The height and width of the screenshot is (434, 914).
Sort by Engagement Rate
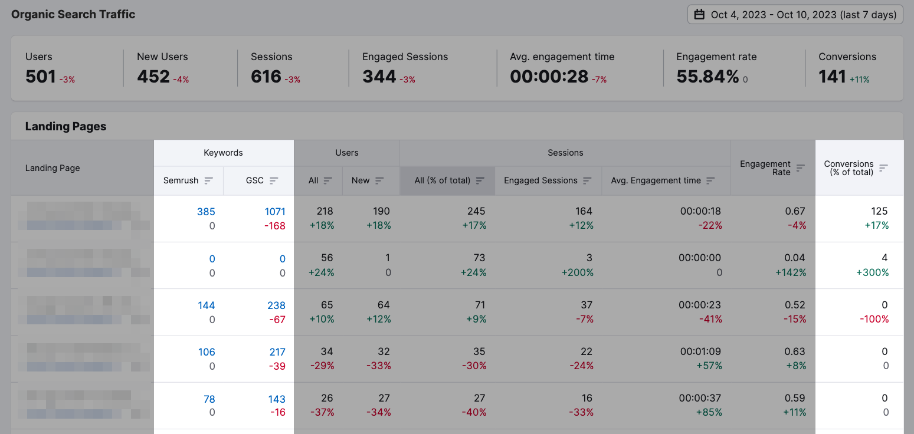point(801,167)
